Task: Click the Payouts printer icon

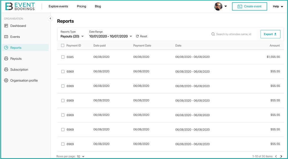Action: point(6,59)
